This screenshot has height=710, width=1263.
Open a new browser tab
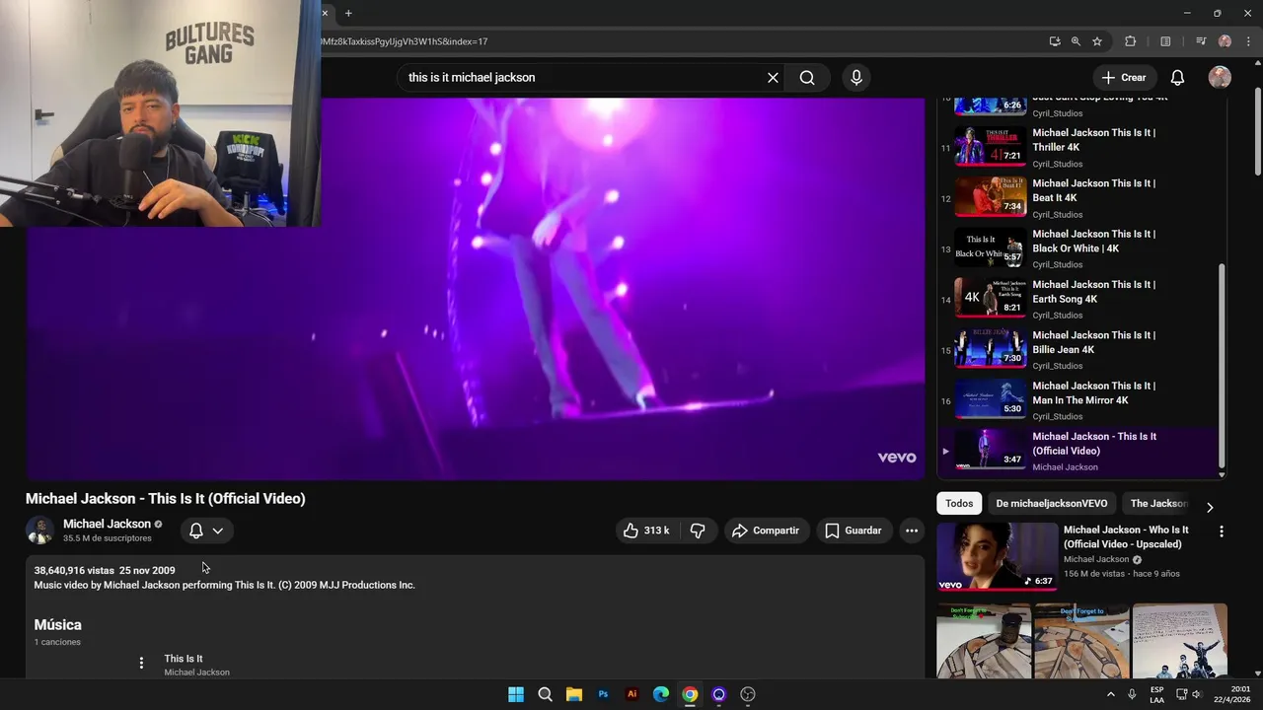point(348,13)
